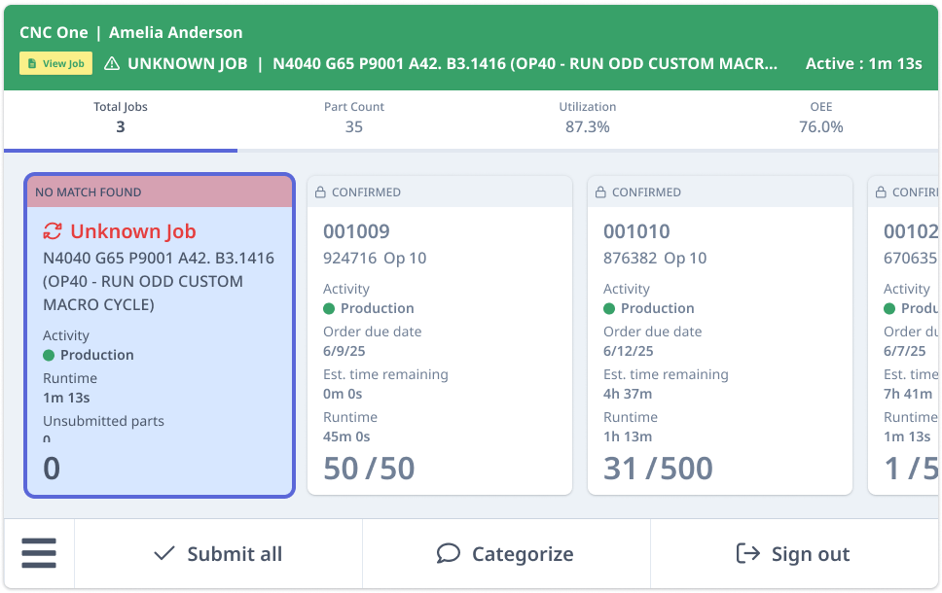Image resolution: width=942 pixels, height=593 pixels.
Task: Click the 31 /500 part count progress
Action: tap(658, 469)
